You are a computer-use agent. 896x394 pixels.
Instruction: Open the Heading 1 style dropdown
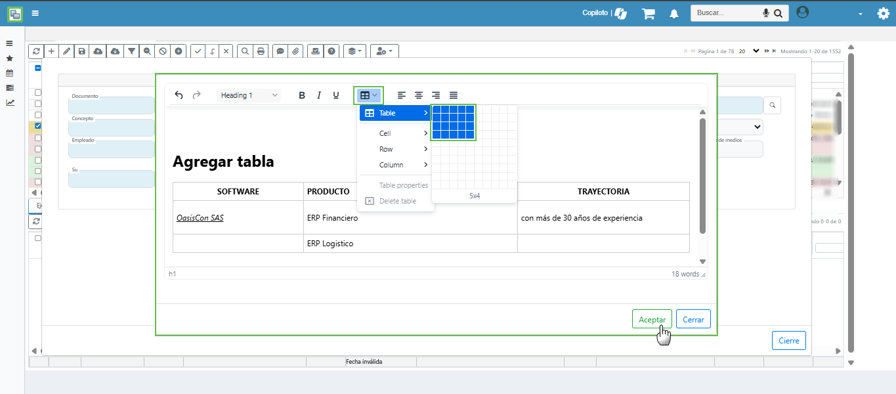[249, 95]
